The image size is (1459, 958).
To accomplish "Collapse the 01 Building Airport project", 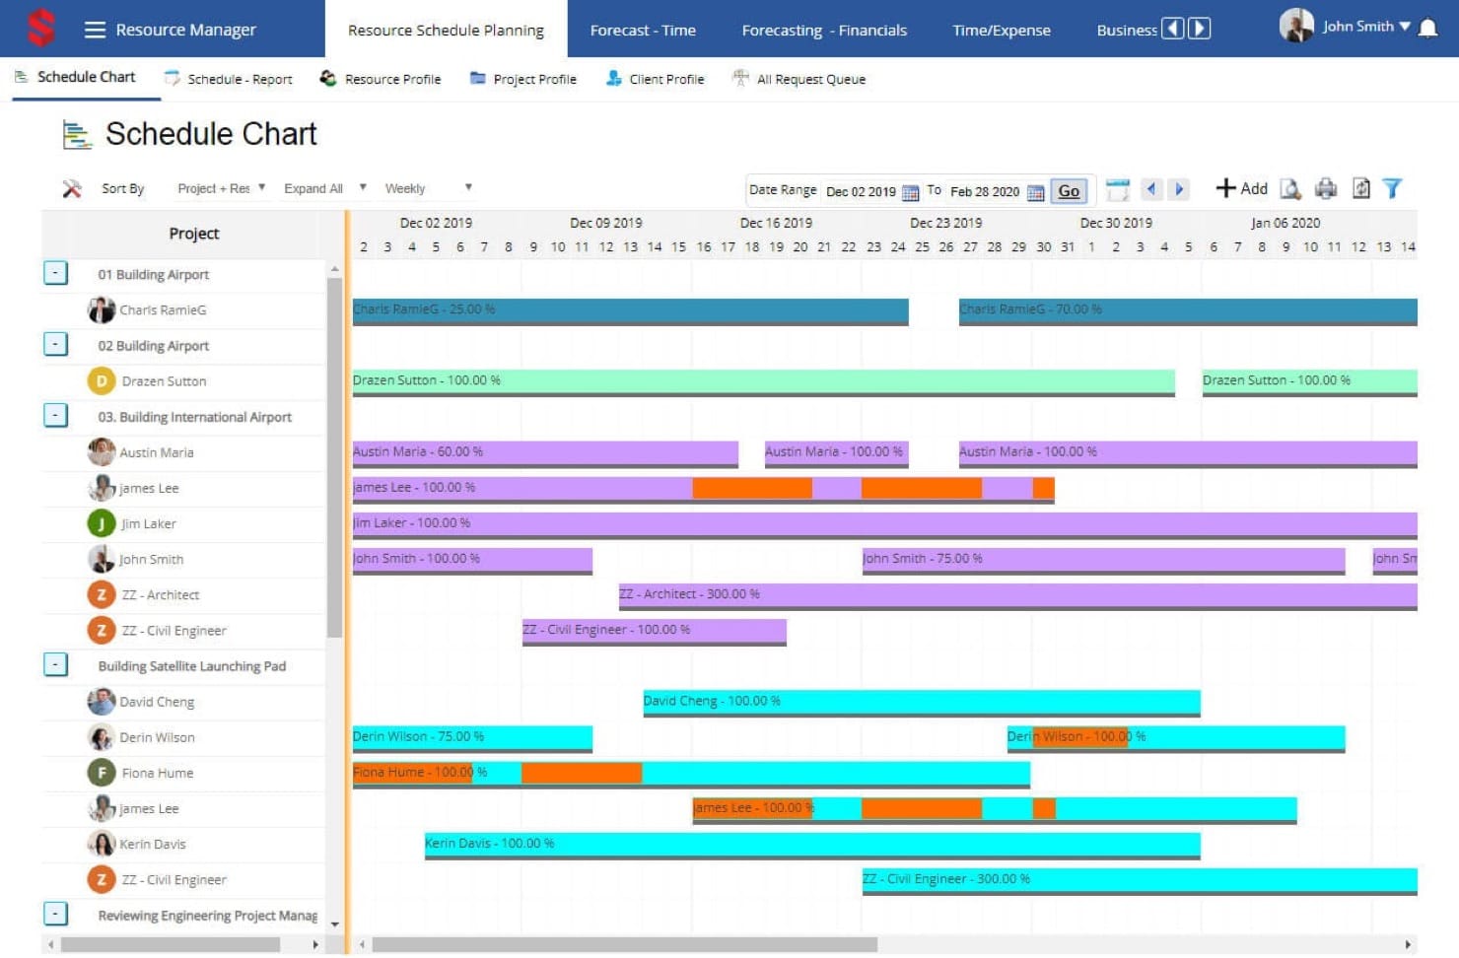I will click(x=56, y=273).
